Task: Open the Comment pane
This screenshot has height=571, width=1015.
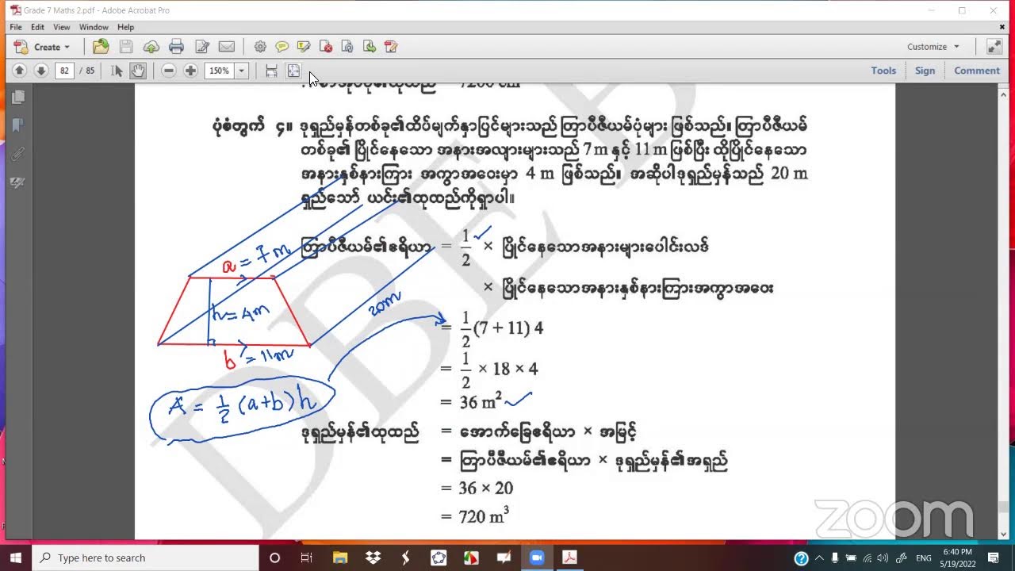Action: (977, 71)
